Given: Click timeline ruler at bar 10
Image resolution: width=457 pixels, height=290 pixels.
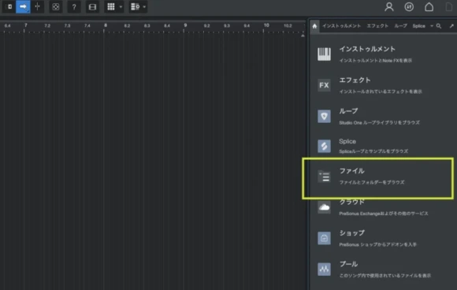Looking at the screenshot, I should pos(266,25).
